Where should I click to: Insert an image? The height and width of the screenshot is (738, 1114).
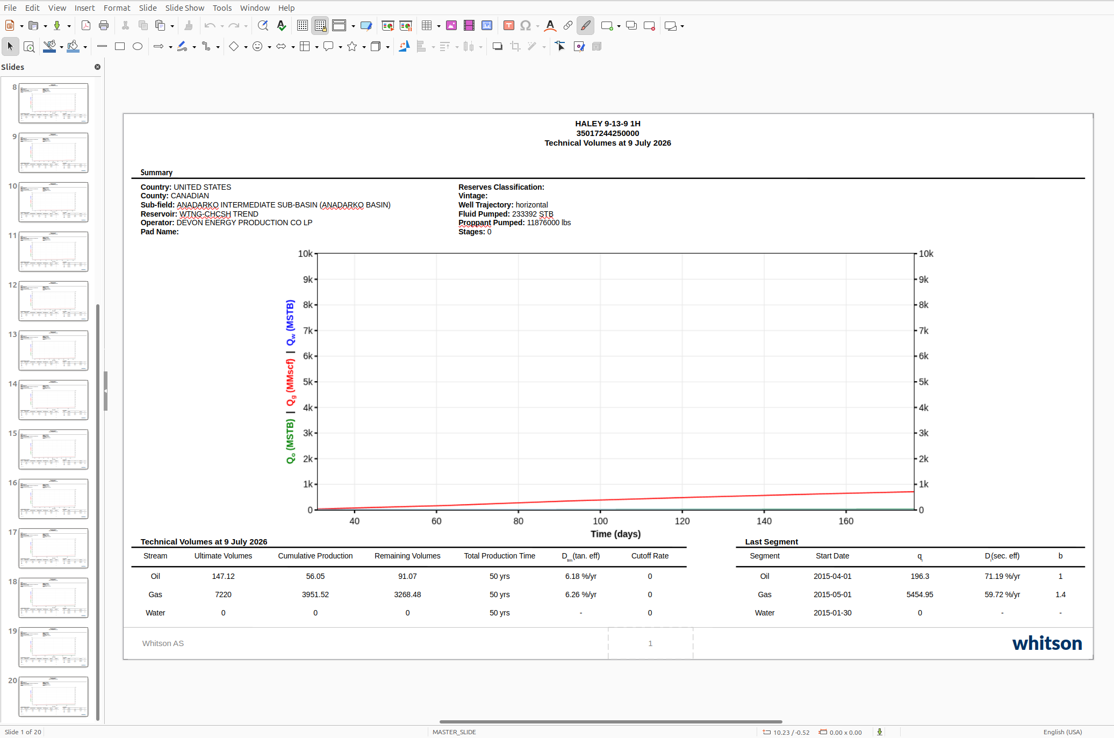tap(451, 26)
